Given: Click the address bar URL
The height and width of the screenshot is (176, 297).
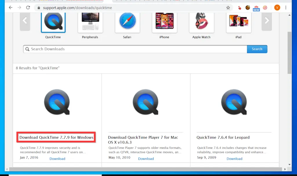Looking at the screenshot, I should coord(77,8).
